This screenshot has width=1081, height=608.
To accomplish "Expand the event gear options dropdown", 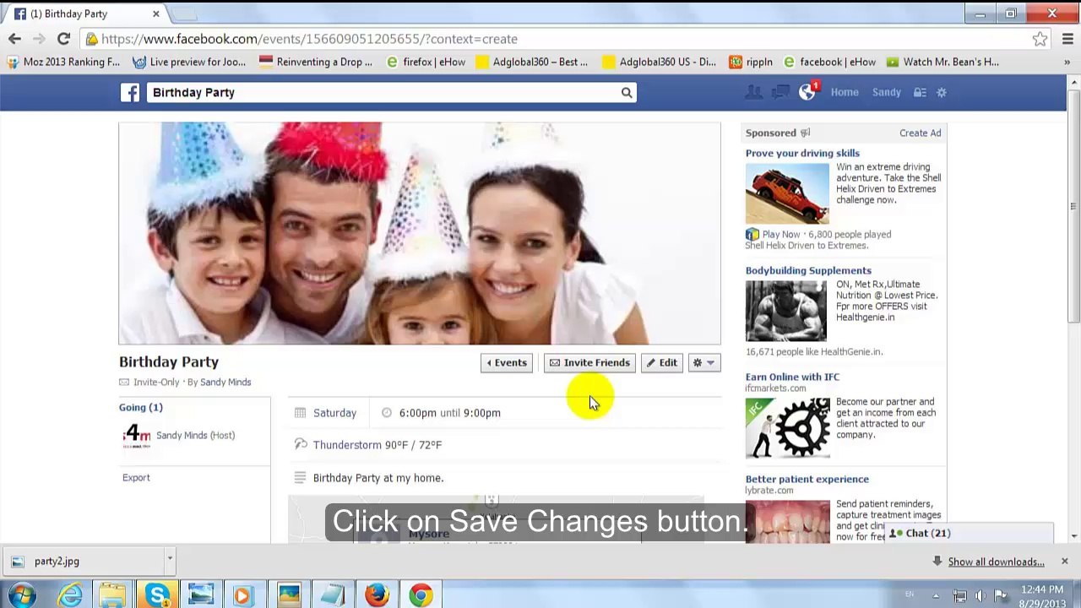I will pos(703,363).
